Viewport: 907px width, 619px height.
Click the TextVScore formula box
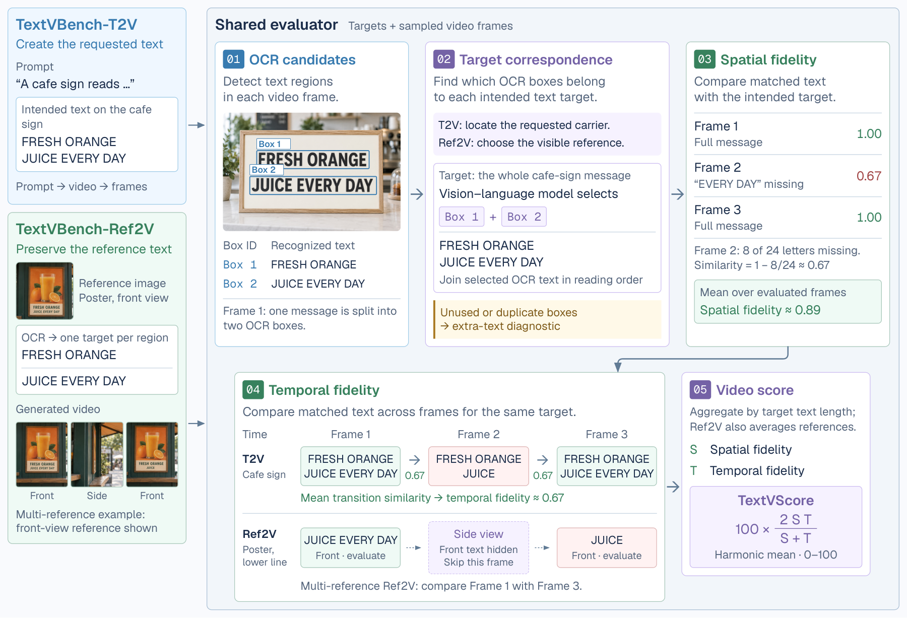(775, 527)
